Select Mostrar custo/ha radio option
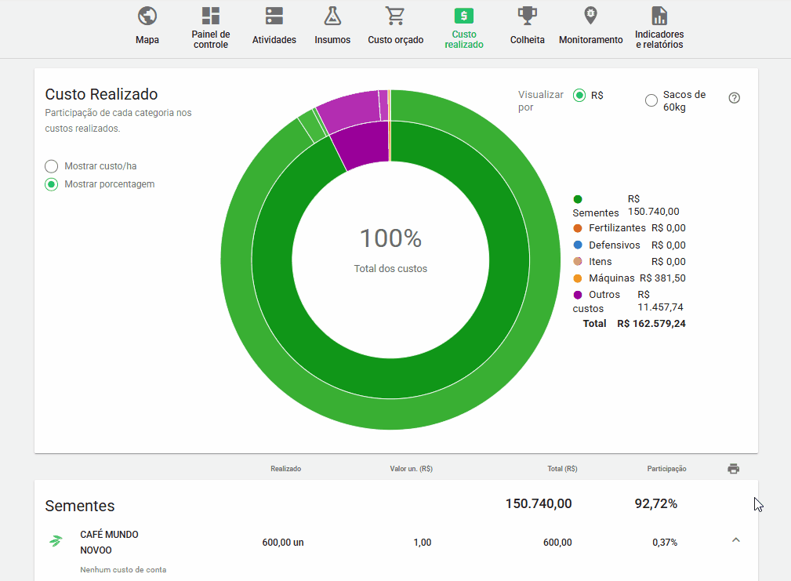This screenshot has width=791, height=581. pos(52,166)
